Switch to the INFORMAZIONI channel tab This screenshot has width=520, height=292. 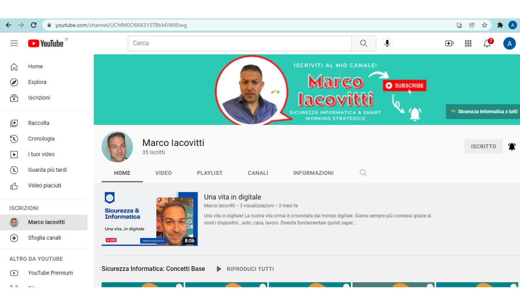[313, 173]
